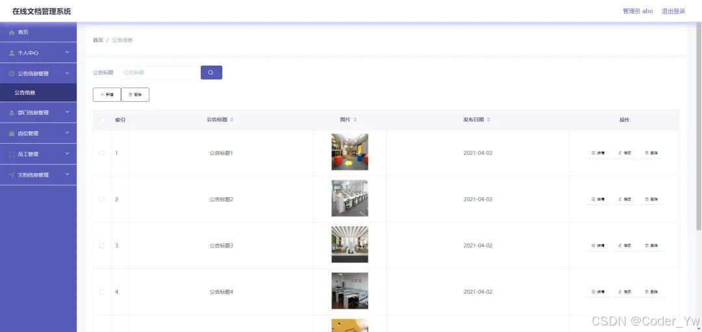The height and width of the screenshot is (332, 702).
Task: Click 修改 for row 公告标题4
Action: point(625,292)
